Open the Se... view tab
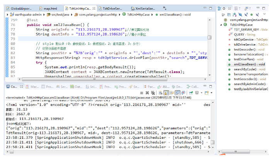 (134, 87)
